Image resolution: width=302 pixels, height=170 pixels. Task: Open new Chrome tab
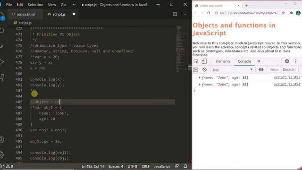(x=246, y=6)
